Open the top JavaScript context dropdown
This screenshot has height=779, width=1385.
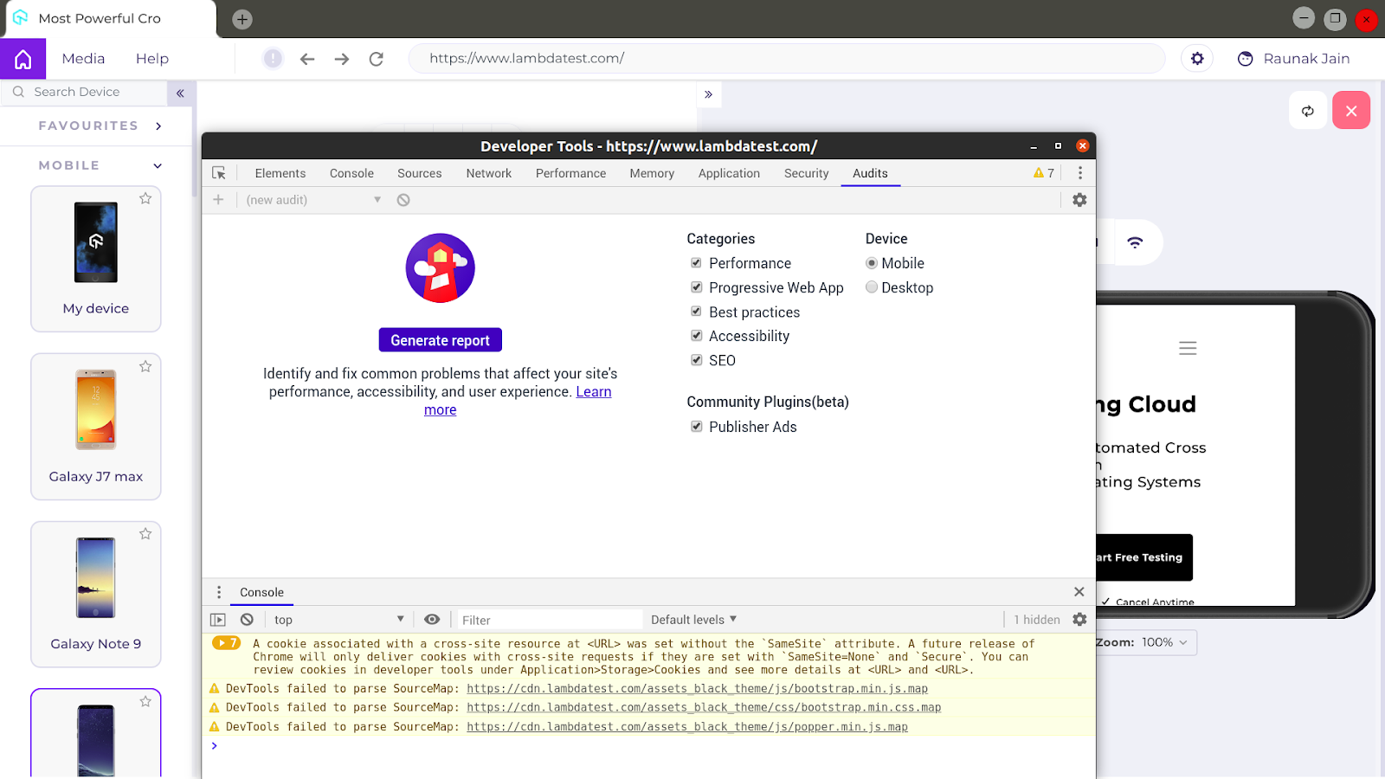[339, 620]
